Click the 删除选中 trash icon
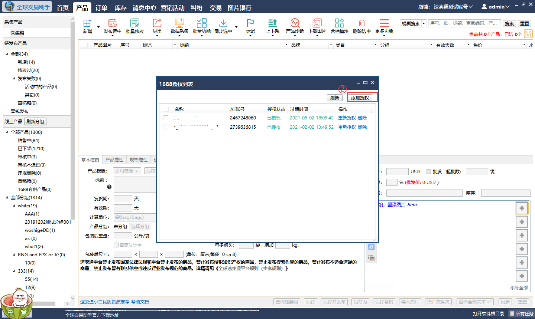The height and width of the screenshot is (319, 535). pyautogui.click(x=362, y=23)
